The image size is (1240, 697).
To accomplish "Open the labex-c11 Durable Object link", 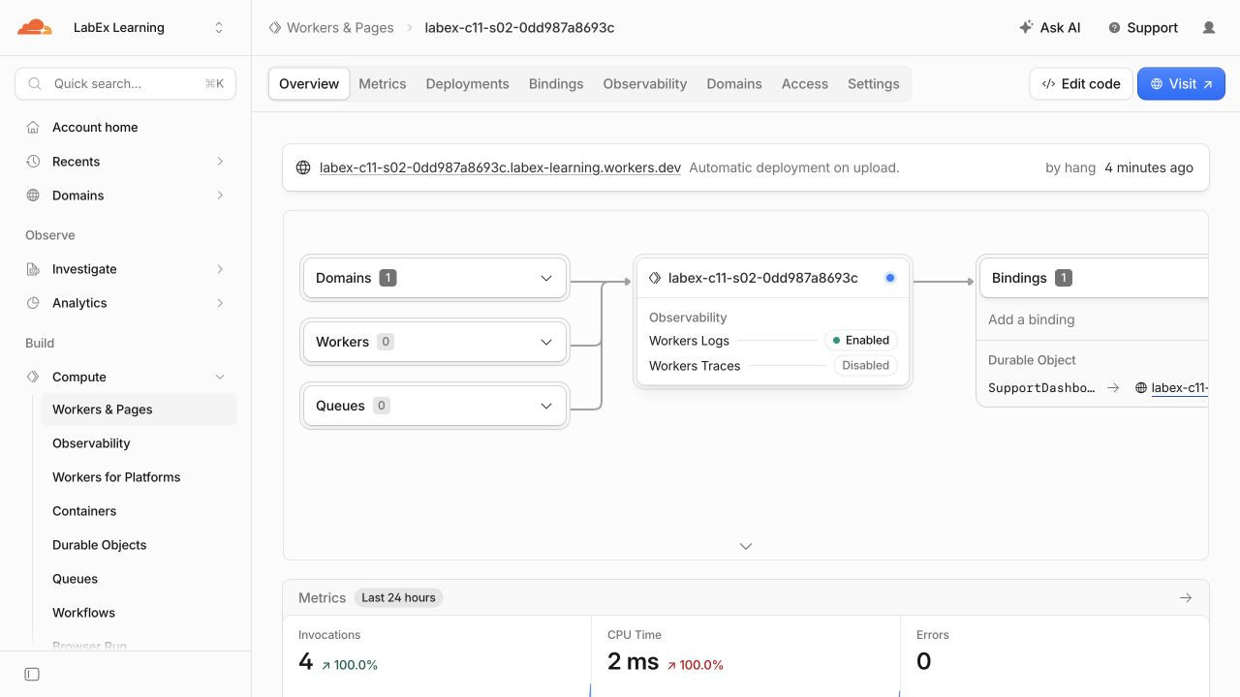I will [1180, 388].
